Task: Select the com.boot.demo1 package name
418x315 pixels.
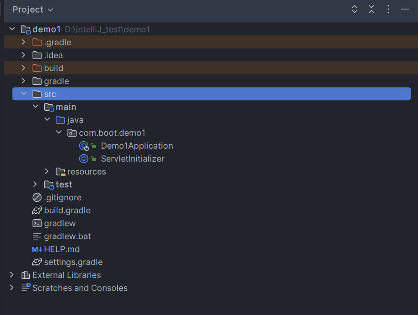Action: [112, 133]
